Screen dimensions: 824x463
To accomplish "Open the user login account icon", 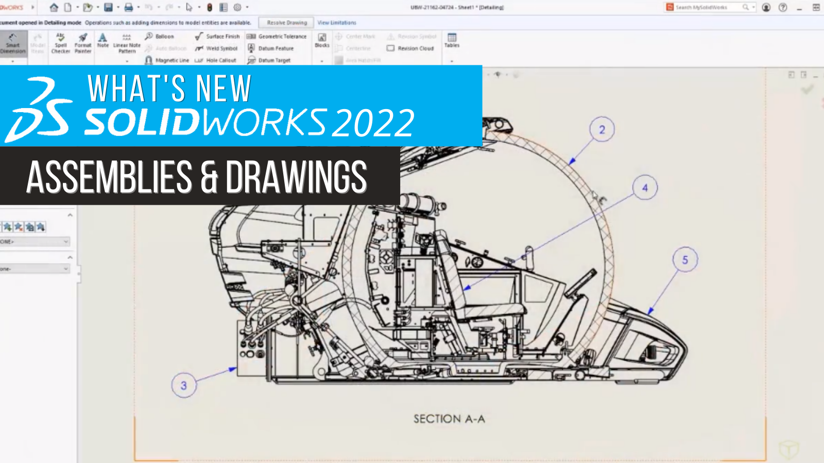I will pos(766,7).
